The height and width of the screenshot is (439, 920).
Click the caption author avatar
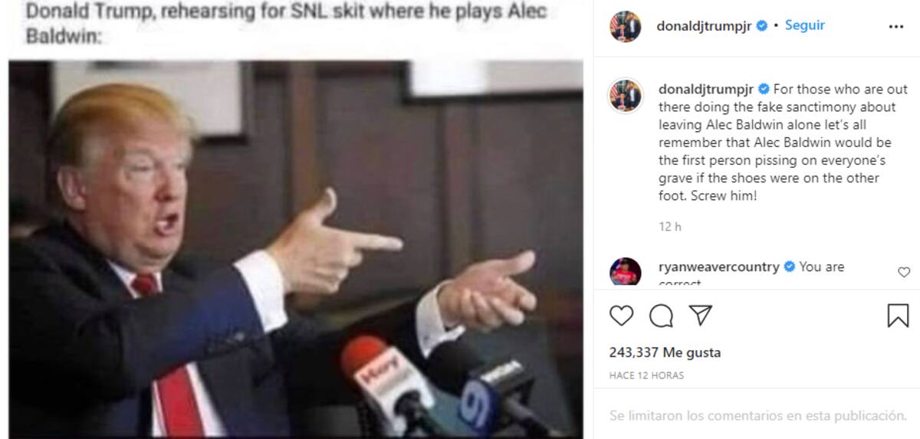(x=625, y=95)
